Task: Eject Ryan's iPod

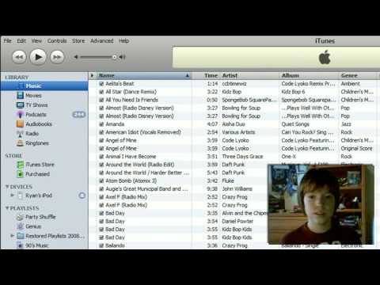Action: 82,196
